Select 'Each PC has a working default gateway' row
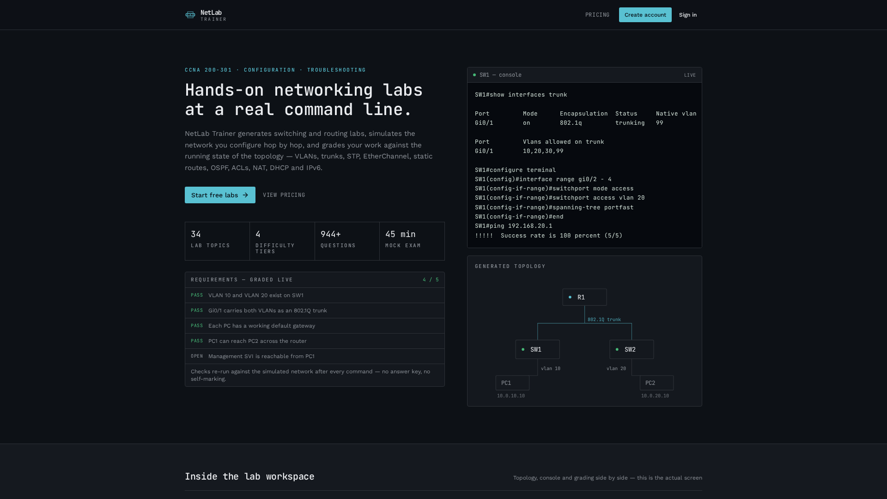Viewport: 887px width, 499px height. tap(315, 326)
